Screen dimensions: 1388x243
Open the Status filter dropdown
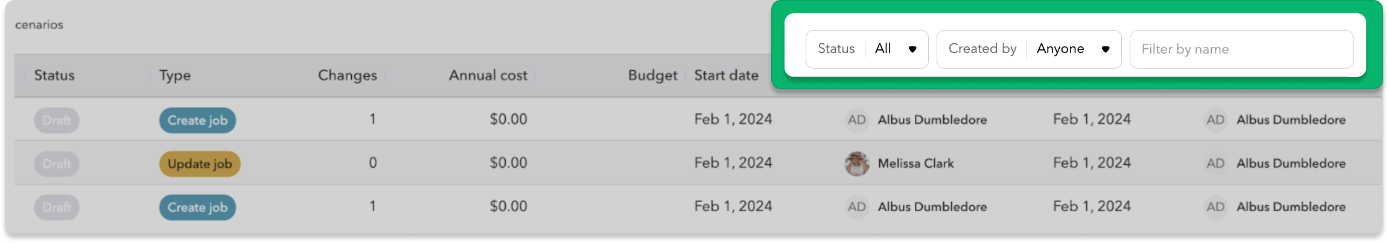pyautogui.click(x=866, y=49)
